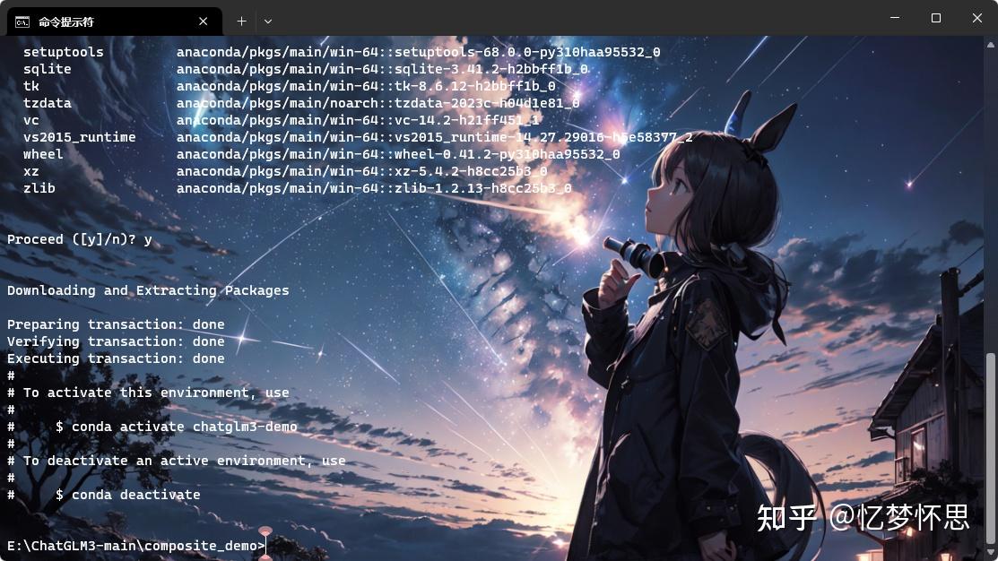This screenshot has height=561, width=998.
Task: Click the 'tk' package name
Action: 31,86
